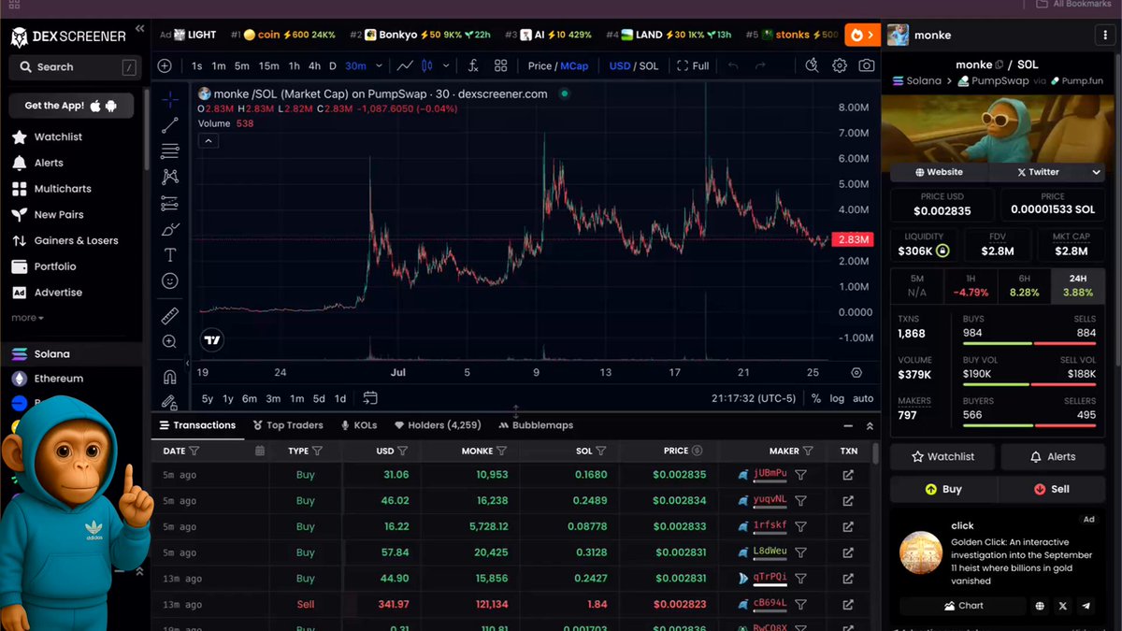Viewport: 1122px width, 631px height.
Task: Select the XABCD pattern tool
Action: point(170,177)
